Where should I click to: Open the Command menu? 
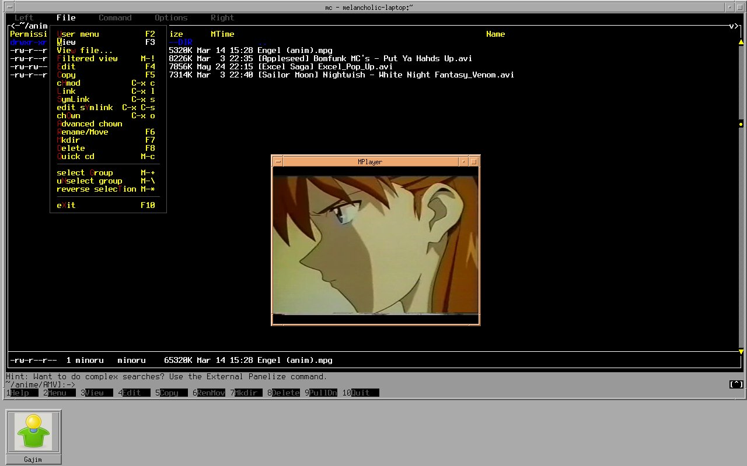pos(115,18)
